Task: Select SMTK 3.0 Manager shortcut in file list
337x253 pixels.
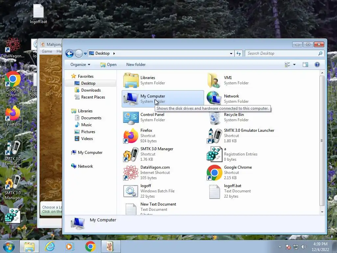Action: pyautogui.click(x=131, y=154)
